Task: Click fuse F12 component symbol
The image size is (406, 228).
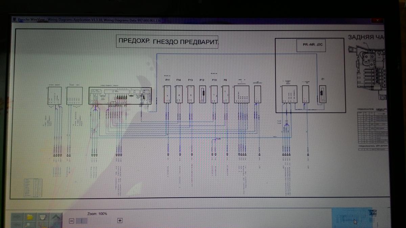Action: (202, 94)
